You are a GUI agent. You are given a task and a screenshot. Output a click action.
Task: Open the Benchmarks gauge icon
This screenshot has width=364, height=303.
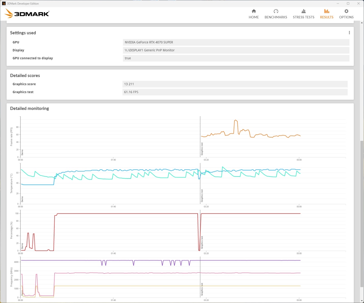pos(276,11)
